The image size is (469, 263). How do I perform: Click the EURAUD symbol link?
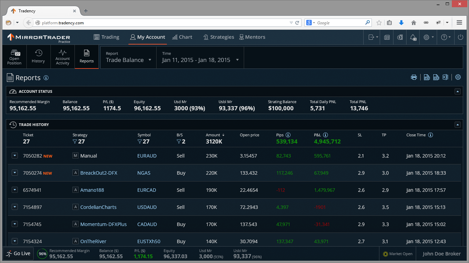[147, 156]
